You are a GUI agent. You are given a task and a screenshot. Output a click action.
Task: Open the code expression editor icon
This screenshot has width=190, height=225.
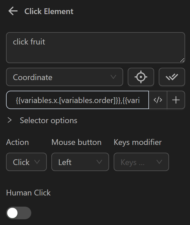[x=158, y=100]
